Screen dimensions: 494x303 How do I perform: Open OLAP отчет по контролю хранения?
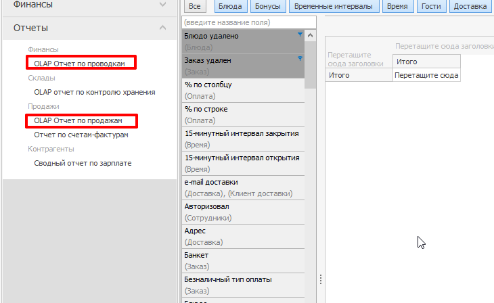(x=95, y=92)
